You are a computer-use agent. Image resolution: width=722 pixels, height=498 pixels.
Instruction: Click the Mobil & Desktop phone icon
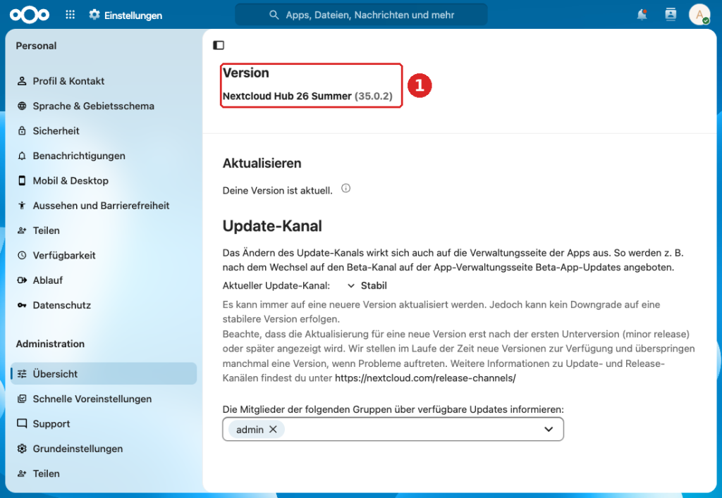coord(22,181)
